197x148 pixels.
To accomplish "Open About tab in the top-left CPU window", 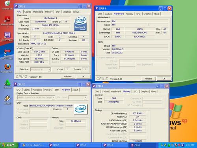I will (x=76, y=12).
